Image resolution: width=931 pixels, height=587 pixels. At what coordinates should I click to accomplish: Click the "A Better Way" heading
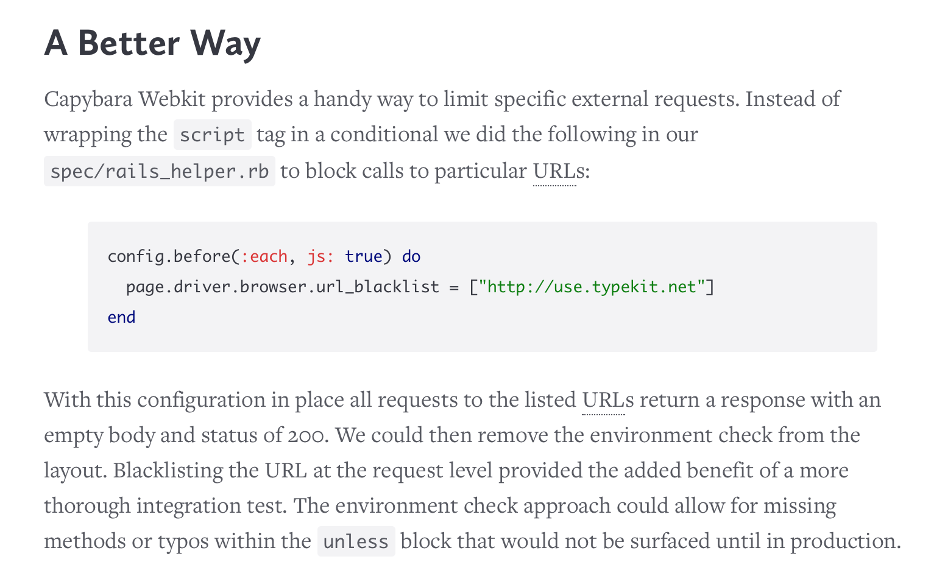pyautogui.click(x=152, y=44)
